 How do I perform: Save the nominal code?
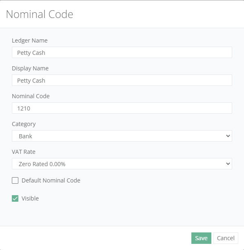pyautogui.click(x=201, y=238)
